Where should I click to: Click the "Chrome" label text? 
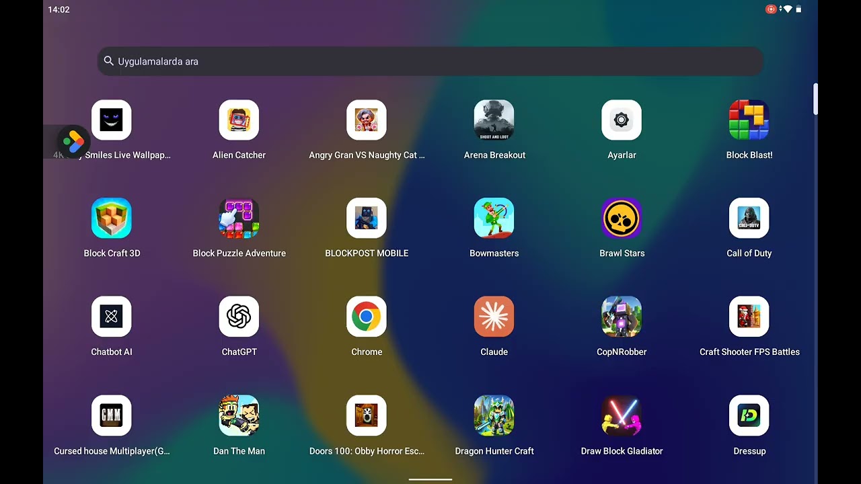pos(367,352)
